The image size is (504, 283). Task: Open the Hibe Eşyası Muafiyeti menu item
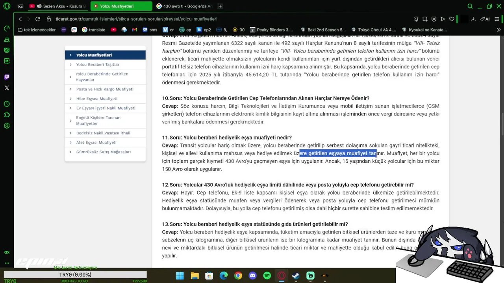point(105,99)
